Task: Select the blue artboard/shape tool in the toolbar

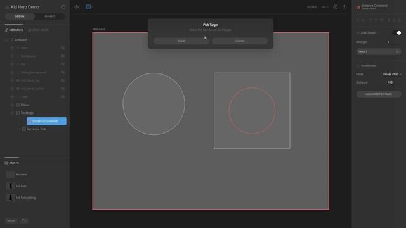Action: (x=88, y=7)
